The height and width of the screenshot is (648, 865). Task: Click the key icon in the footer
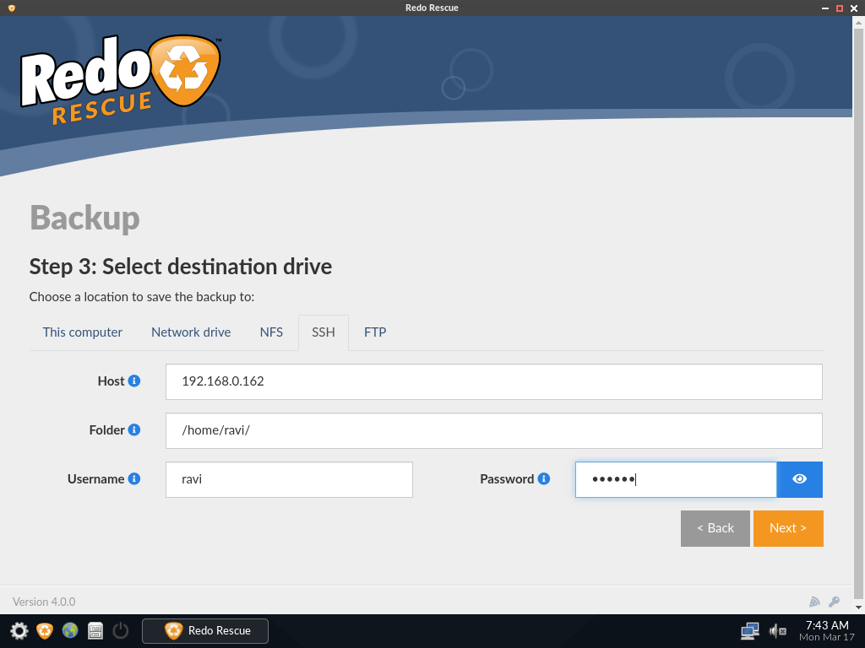[834, 602]
